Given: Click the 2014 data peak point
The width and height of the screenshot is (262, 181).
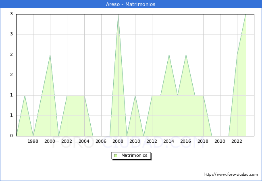Looking at the screenshot, I should [x=169, y=55].
